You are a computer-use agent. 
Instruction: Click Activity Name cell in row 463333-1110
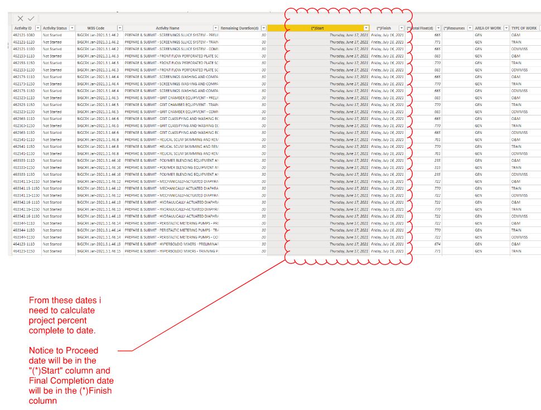[171, 161]
